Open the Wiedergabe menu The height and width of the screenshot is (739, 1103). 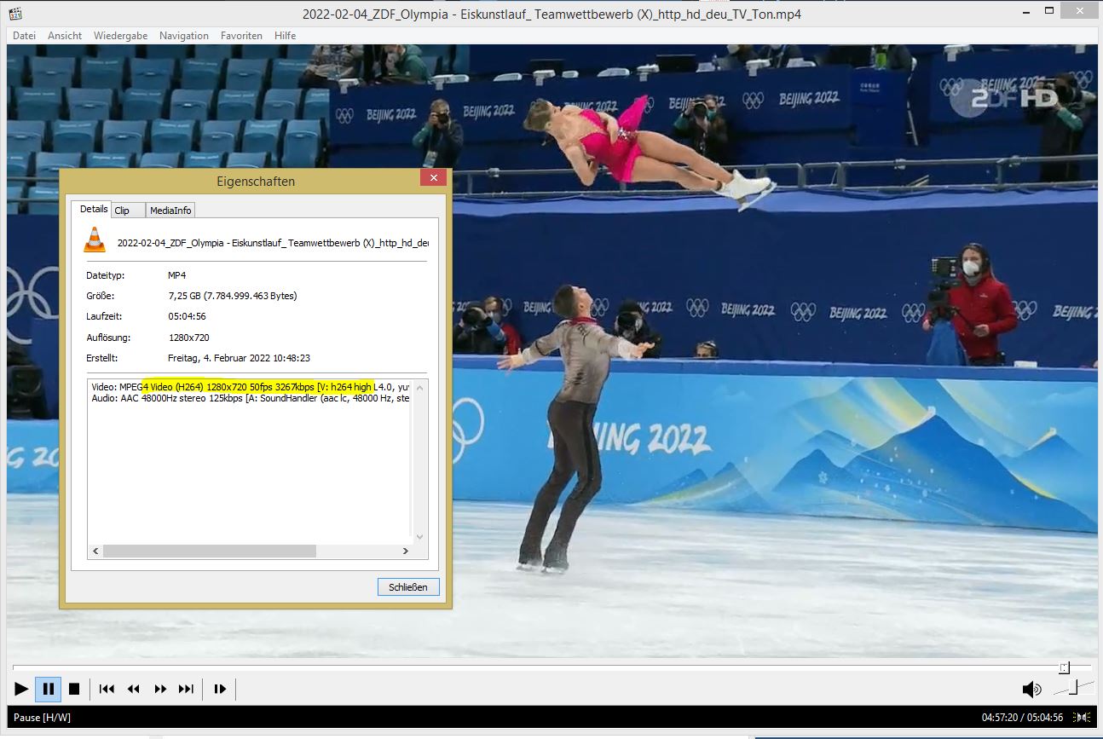tap(120, 36)
